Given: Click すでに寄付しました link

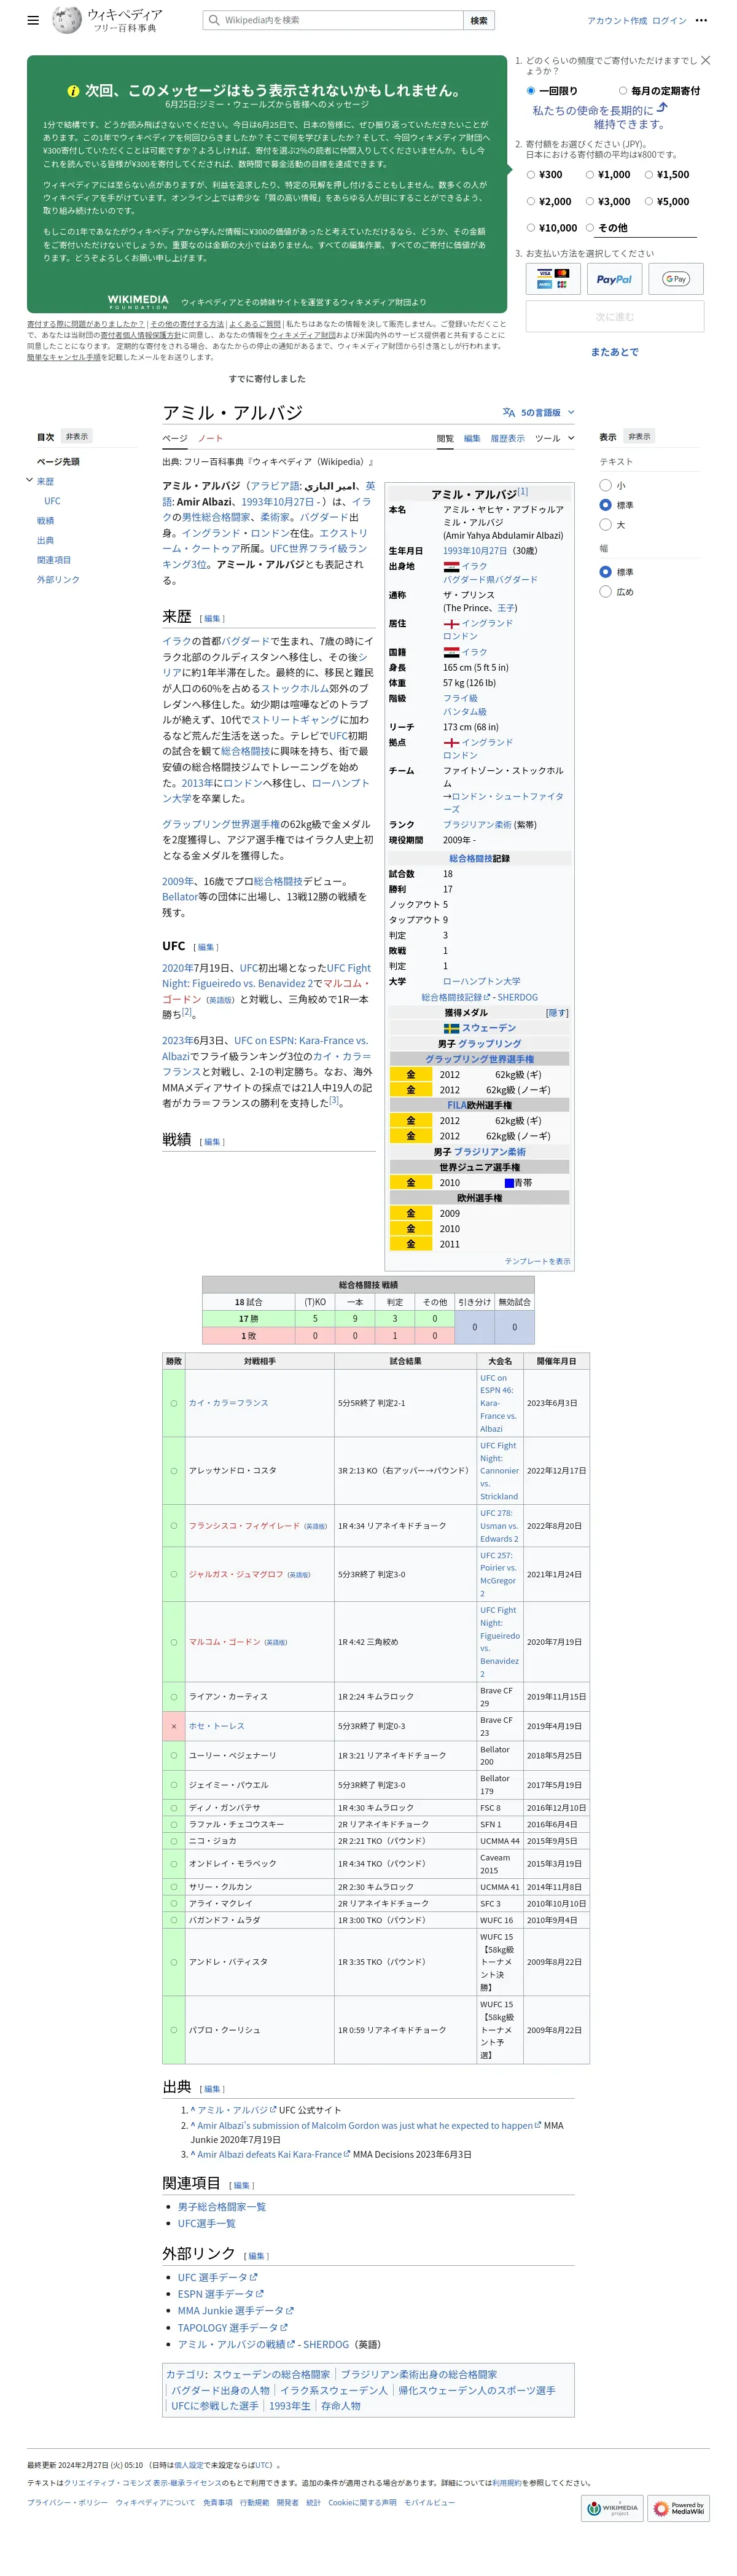Looking at the screenshot, I should [267, 379].
